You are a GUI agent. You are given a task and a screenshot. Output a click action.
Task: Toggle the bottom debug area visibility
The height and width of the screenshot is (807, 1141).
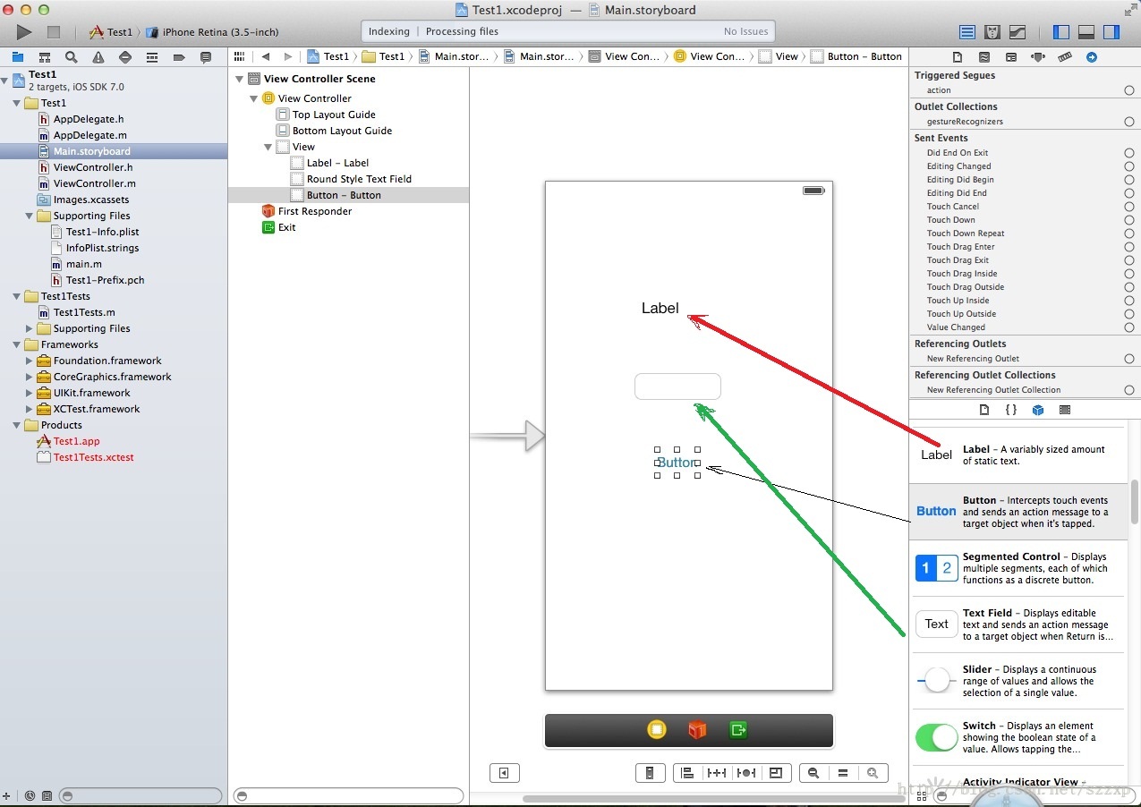[1086, 32]
